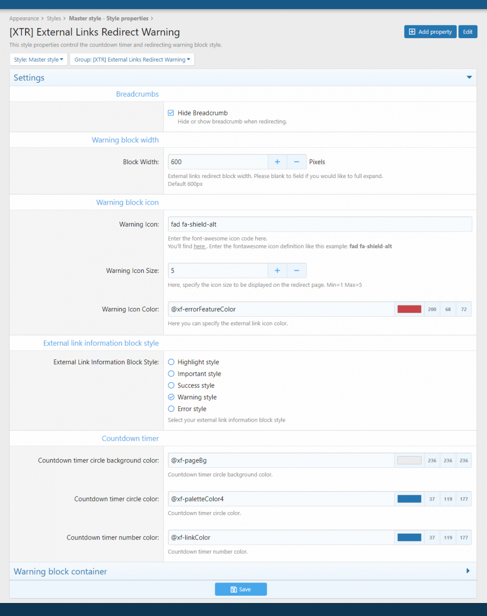
Task: Open the 'here' font-awesome link
Action: point(199,246)
